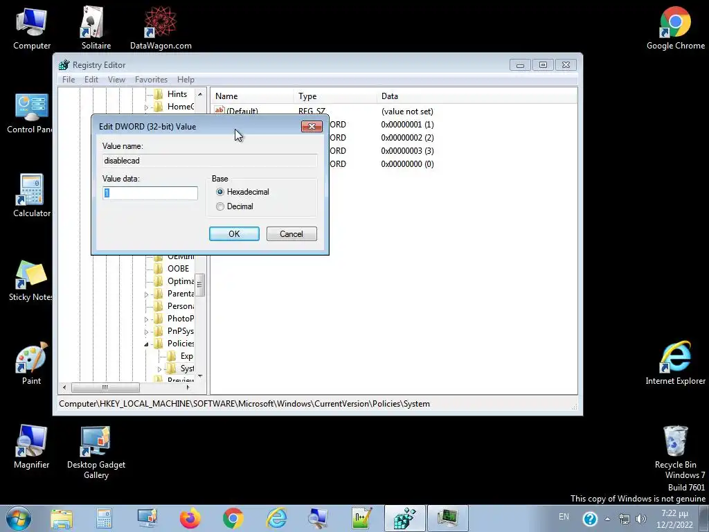Click the Value data input field
This screenshot has height=532, width=709.
pos(150,193)
